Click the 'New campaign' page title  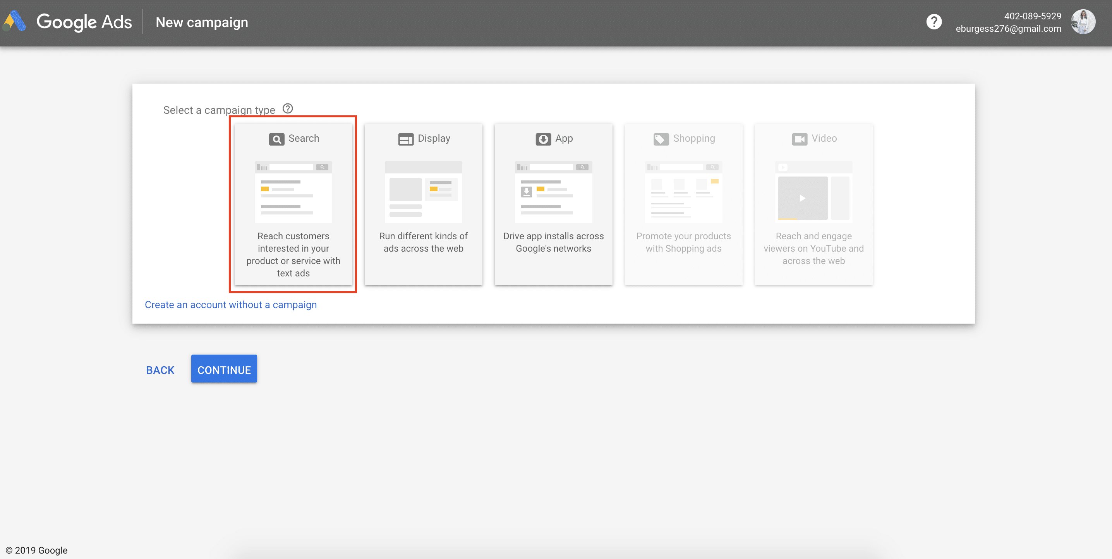click(x=202, y=22)
